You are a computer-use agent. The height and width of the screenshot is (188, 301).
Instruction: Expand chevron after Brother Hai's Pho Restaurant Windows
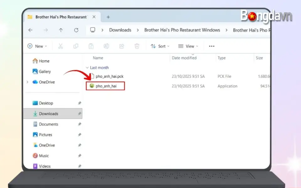coord(226,30)
